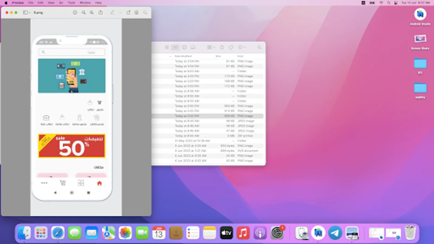Open Launchpad from the Dock
This screenshot has height=244, width=434.
(x=41, y=233)
